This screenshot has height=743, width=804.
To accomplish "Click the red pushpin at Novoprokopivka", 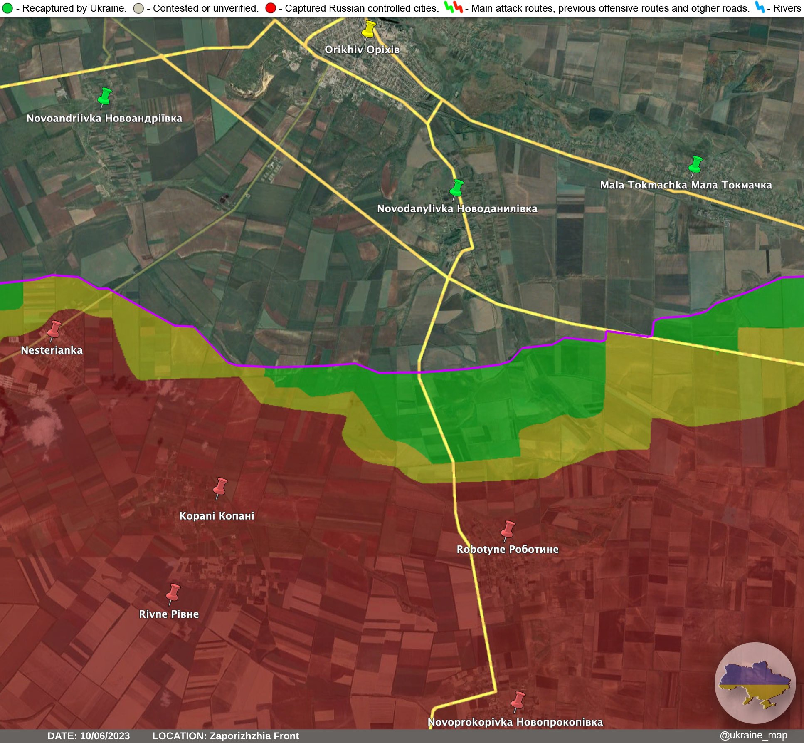I will (x=518, y=701).
